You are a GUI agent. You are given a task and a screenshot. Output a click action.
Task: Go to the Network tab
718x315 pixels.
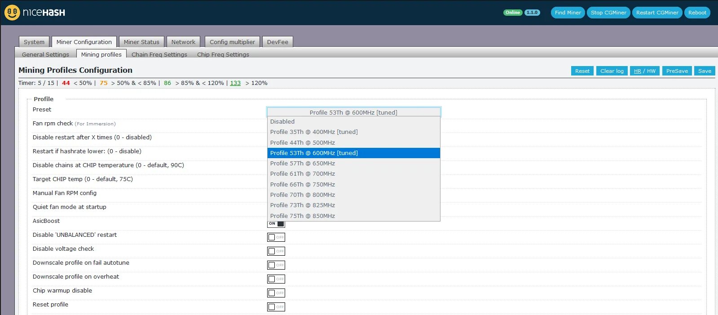[x=183, y=42]
